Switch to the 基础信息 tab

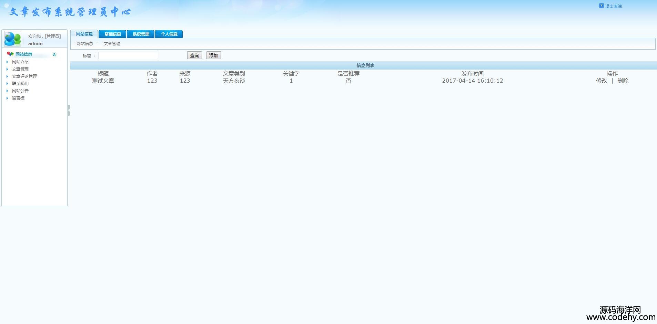[x=112, y=34]
